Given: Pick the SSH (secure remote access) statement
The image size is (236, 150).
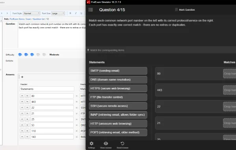Looking at the screenshot, I should 118,106.
